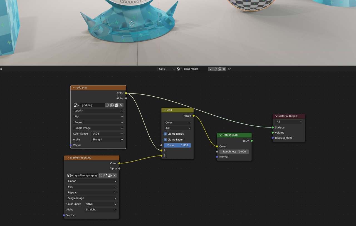Click the B input socket of Add node
Screen dimensions: 356x226
161,155
